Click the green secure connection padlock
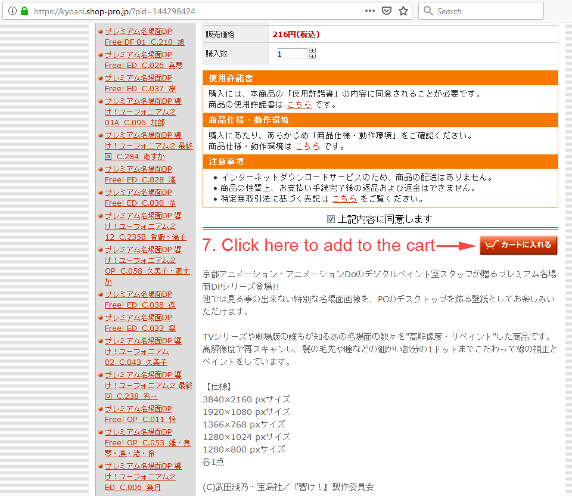This screenshot has width=572, height=496. pyautogui.click(x=24, y=11)
